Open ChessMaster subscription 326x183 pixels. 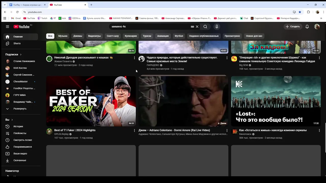21,82
